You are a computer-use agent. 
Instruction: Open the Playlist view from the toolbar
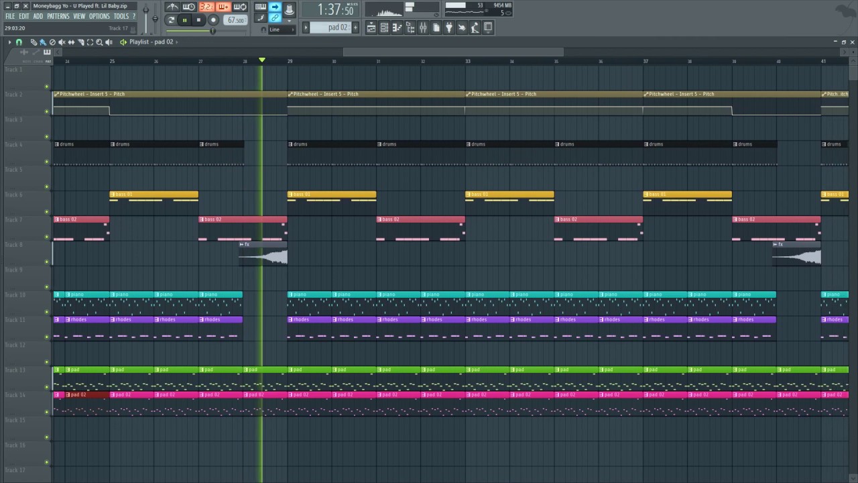pos(371,28)
